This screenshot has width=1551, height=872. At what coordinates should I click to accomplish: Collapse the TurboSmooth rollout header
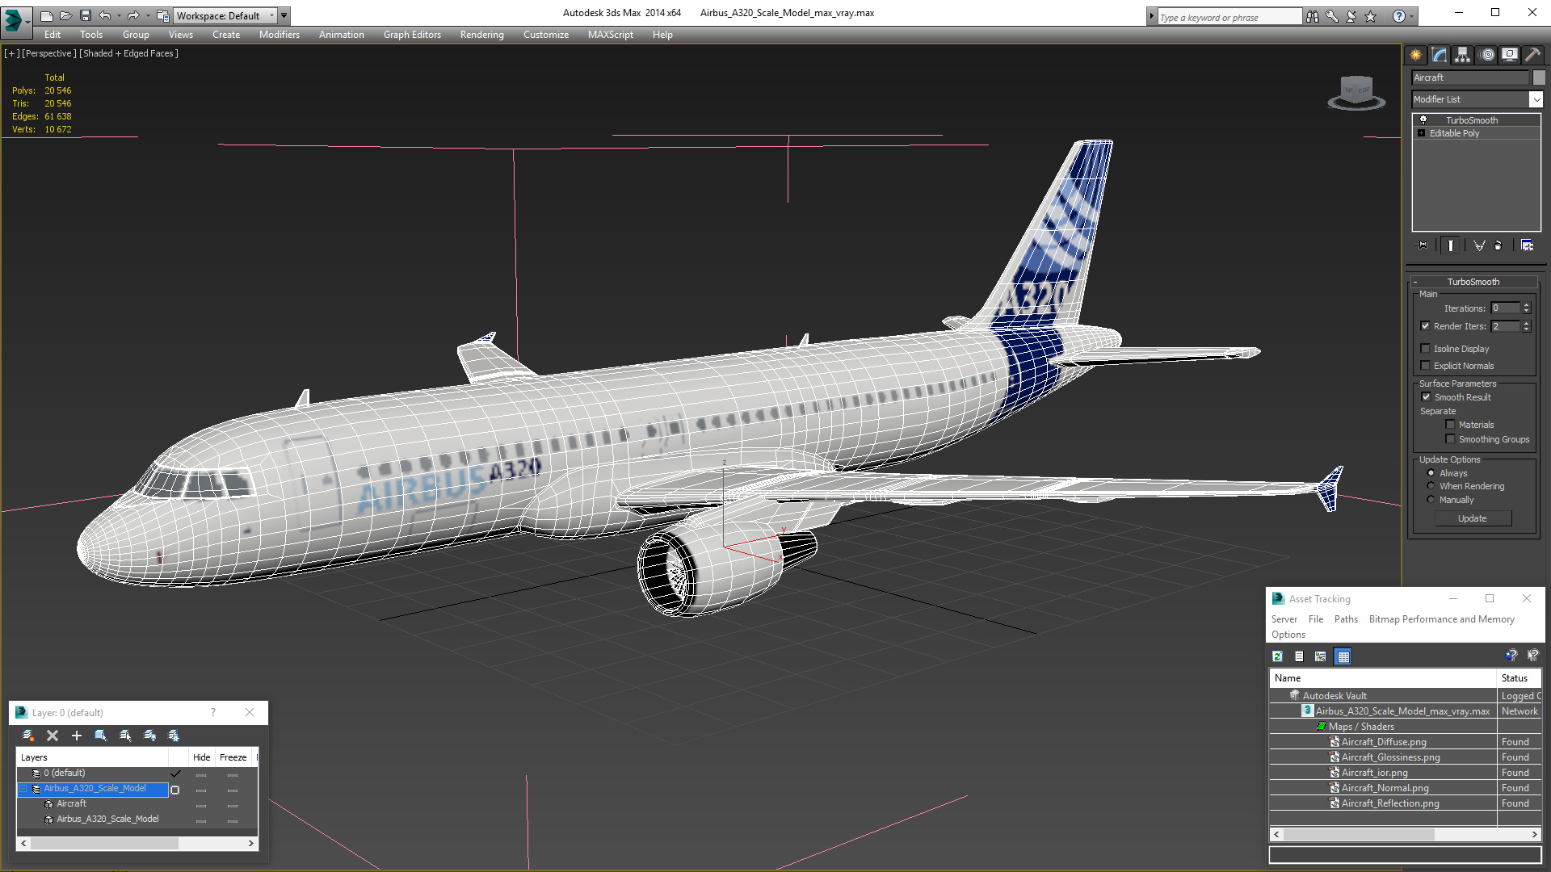click(x=1473, y=282)
